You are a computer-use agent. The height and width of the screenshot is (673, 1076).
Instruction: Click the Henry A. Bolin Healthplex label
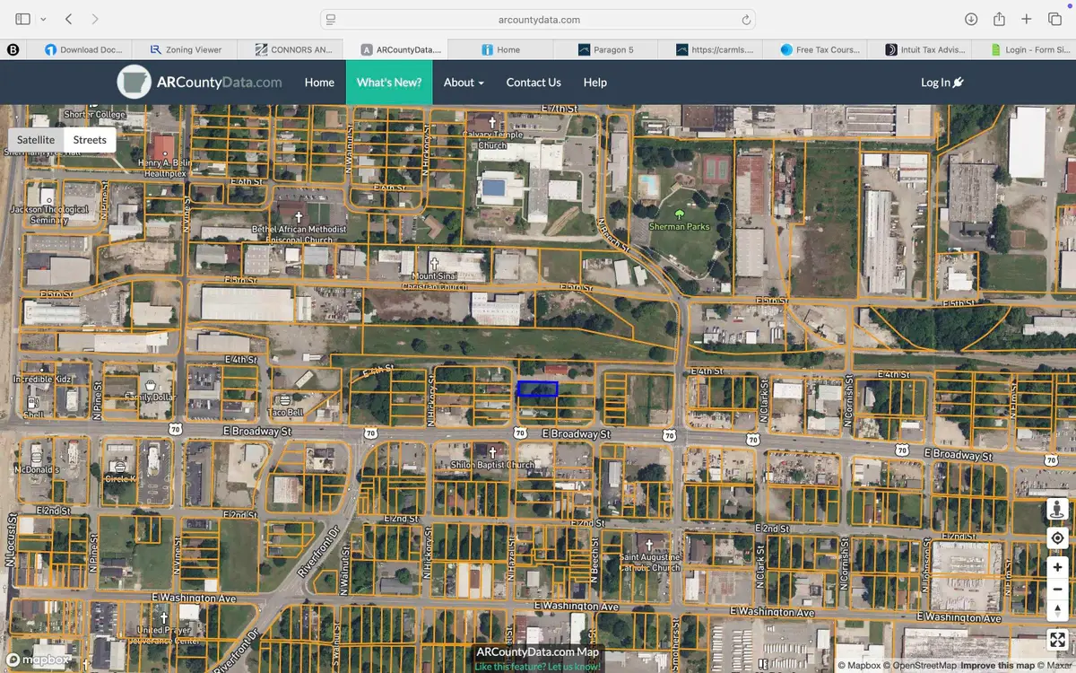(x=164, y=168)
